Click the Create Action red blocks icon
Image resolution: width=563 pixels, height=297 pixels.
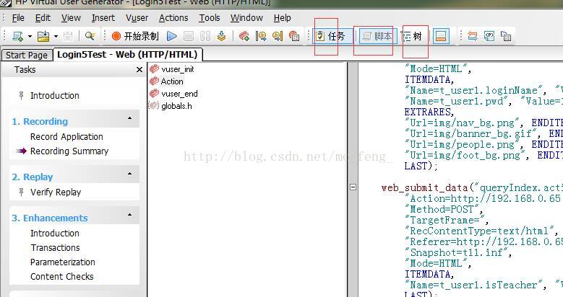tap(244, 36)
